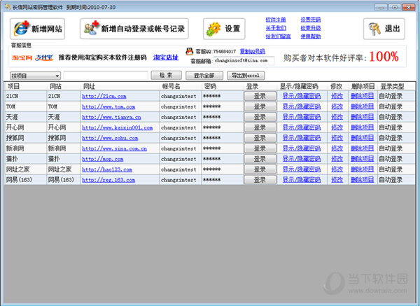Screen dimensions: 420x306
Task: Click 登录 button in the 开心网 row
Action: [260, 127]
